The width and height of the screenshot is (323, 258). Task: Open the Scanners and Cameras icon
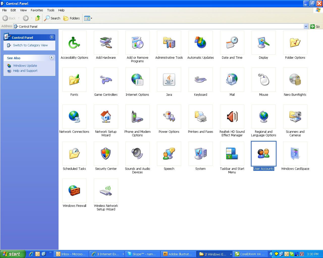(295, 117)
